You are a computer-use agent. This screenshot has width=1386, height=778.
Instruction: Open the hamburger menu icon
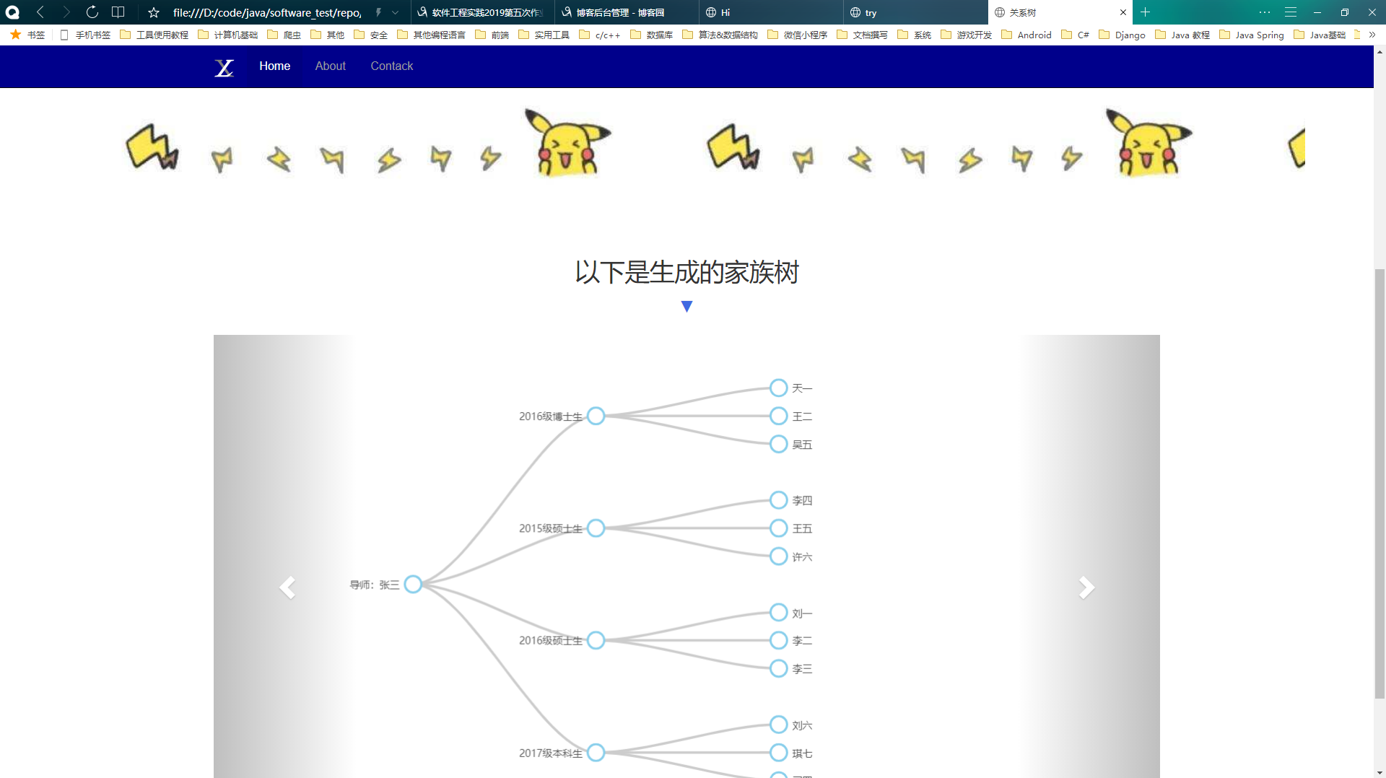pos(1291,12)
